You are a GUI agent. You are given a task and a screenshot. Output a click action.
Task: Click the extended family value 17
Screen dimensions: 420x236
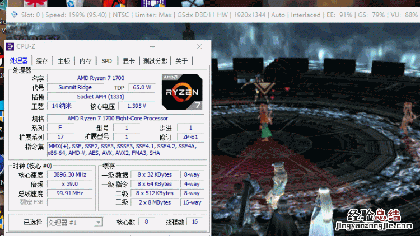[60, 137]
